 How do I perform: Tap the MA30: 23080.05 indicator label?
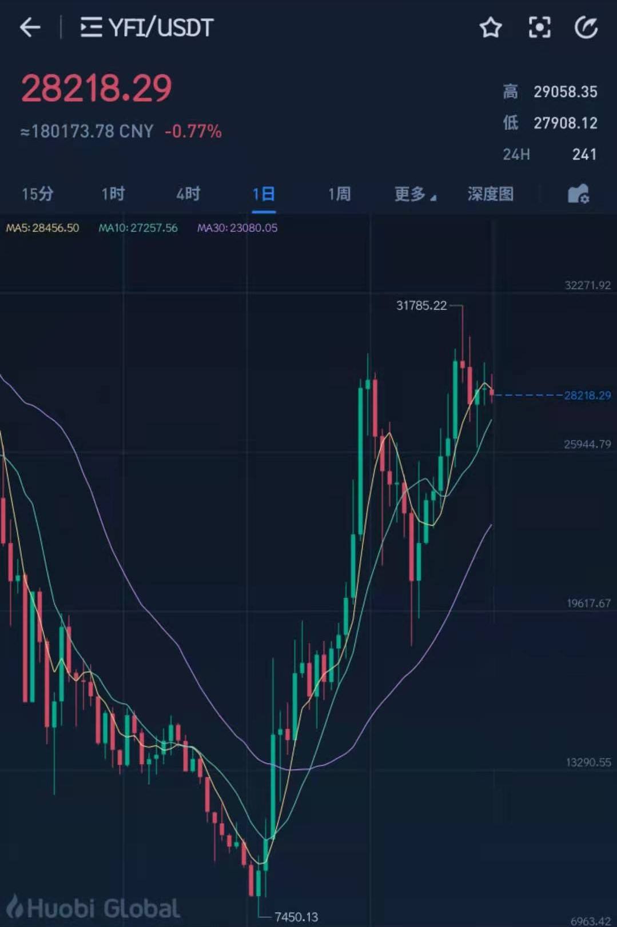tap(237, 227)
